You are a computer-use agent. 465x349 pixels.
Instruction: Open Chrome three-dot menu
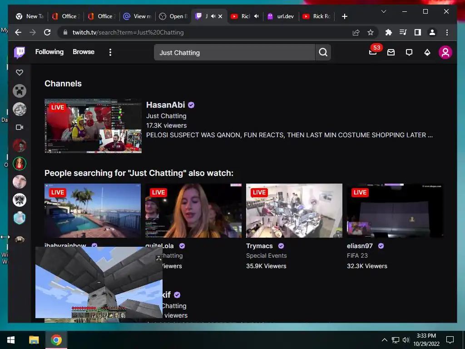[447, 32]
